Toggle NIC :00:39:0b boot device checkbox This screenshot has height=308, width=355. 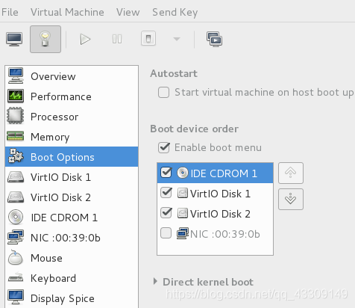click(x=166, y=233)
